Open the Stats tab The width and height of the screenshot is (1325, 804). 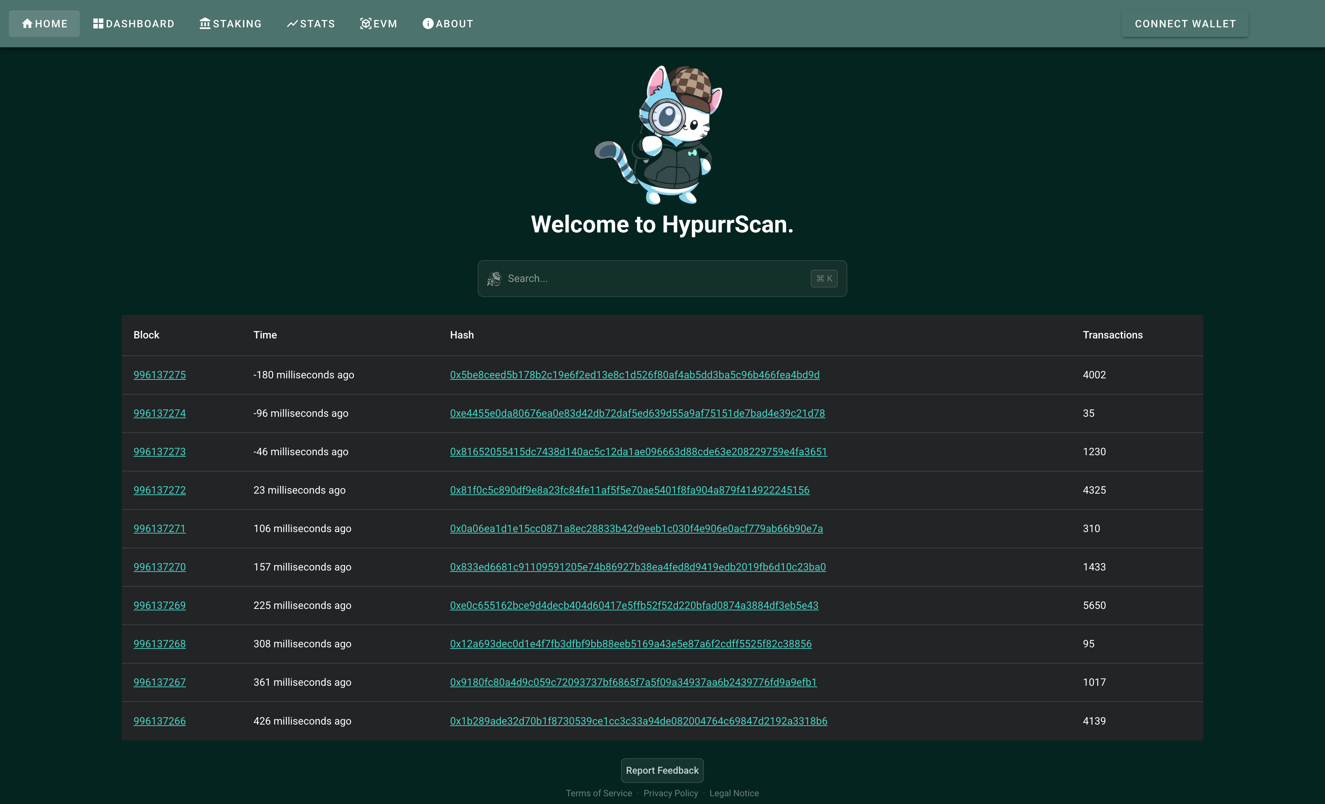click(x=311, y=24)
